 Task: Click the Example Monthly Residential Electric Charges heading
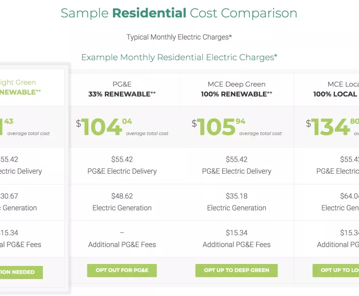[179, 57]
